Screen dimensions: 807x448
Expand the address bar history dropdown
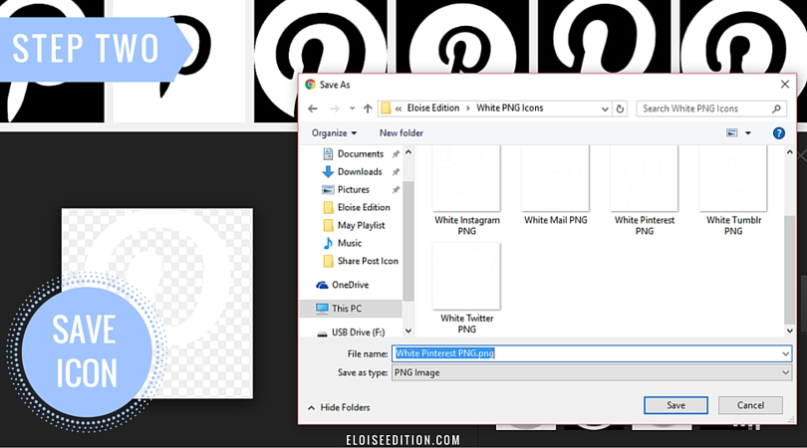pyautogui.click(x=606, y=109)
